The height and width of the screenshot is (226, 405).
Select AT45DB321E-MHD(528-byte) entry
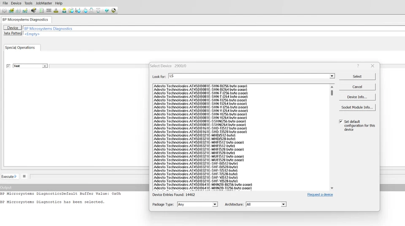point(194,139)
